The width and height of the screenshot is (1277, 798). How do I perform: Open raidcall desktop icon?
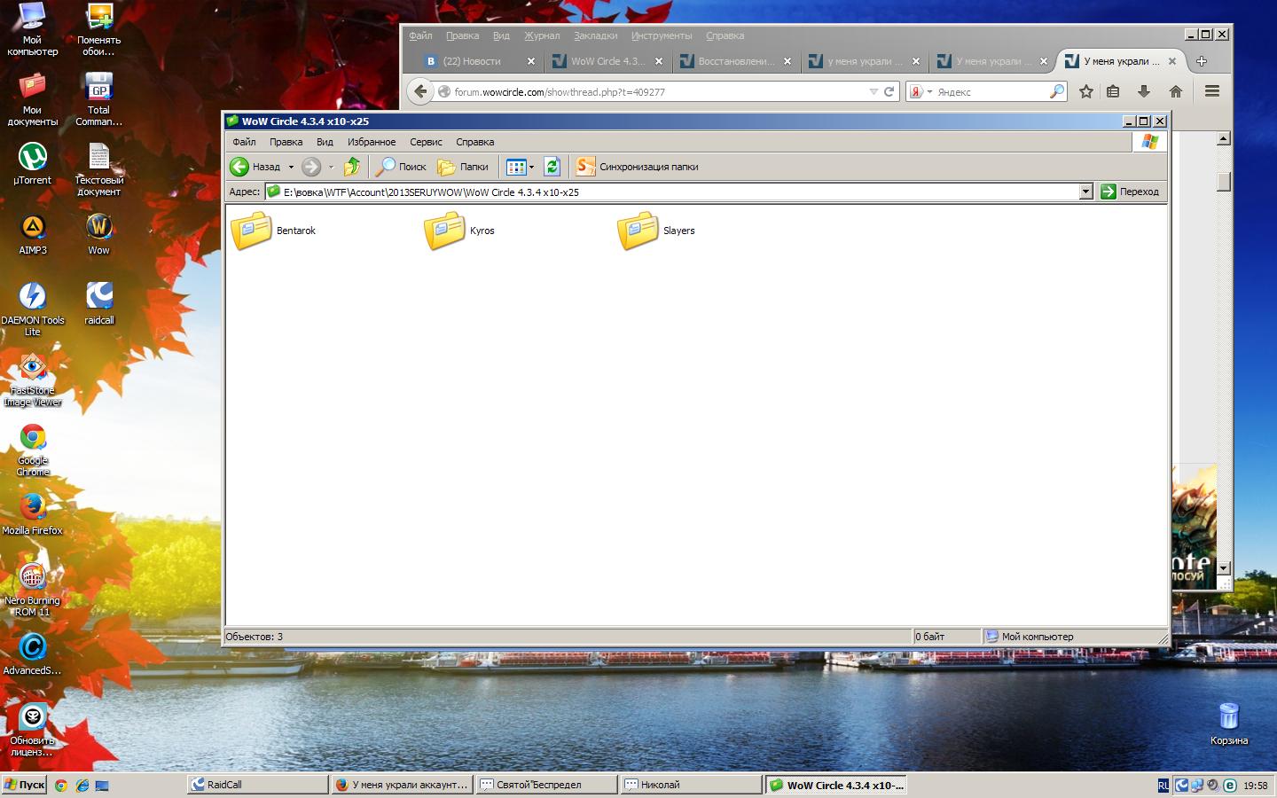pos(98,304)
